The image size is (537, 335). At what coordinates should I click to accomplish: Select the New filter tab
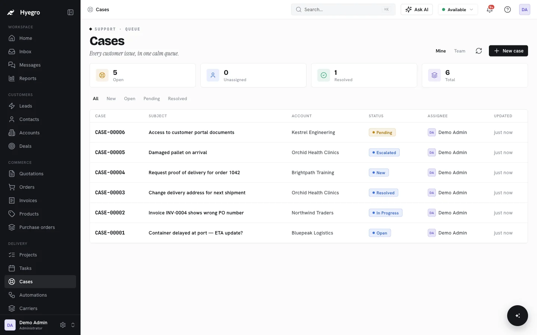coord(111,99)
